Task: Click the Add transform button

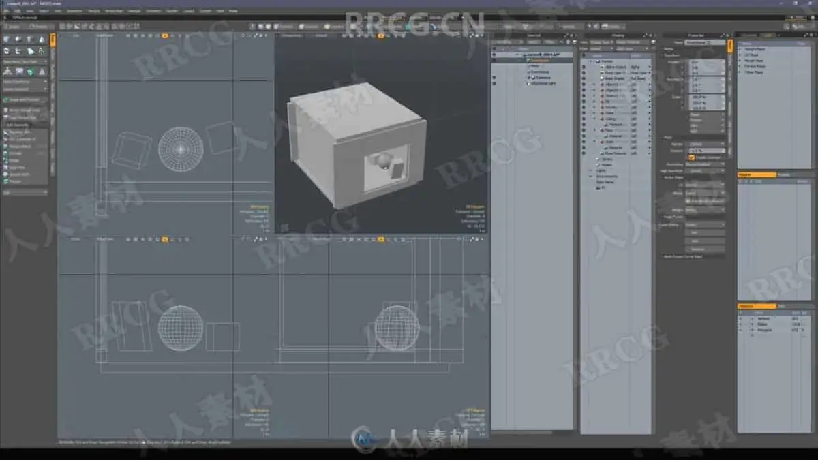Action: pos(708,131)
